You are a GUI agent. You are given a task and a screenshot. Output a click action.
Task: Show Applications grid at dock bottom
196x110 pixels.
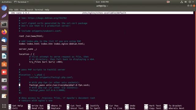coord(4,106)
